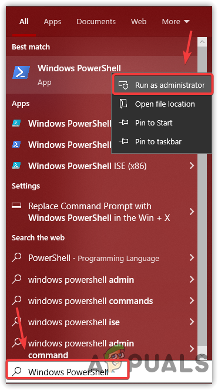Click search icon beside windows powershell admin
Screen dimensions: 218x390
16,280
